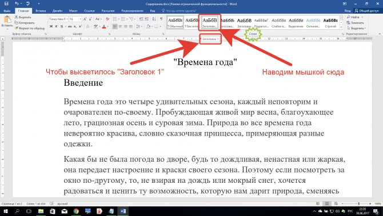Click the Cut (Вырезать) scissors icon
This screenshot has width=383, height=216.
[x=17, y=17]
